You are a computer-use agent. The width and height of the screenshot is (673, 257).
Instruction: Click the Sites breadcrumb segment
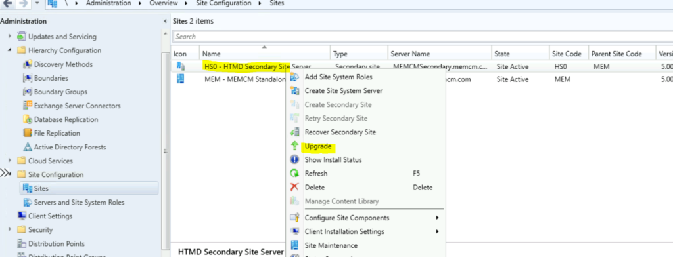277,3
